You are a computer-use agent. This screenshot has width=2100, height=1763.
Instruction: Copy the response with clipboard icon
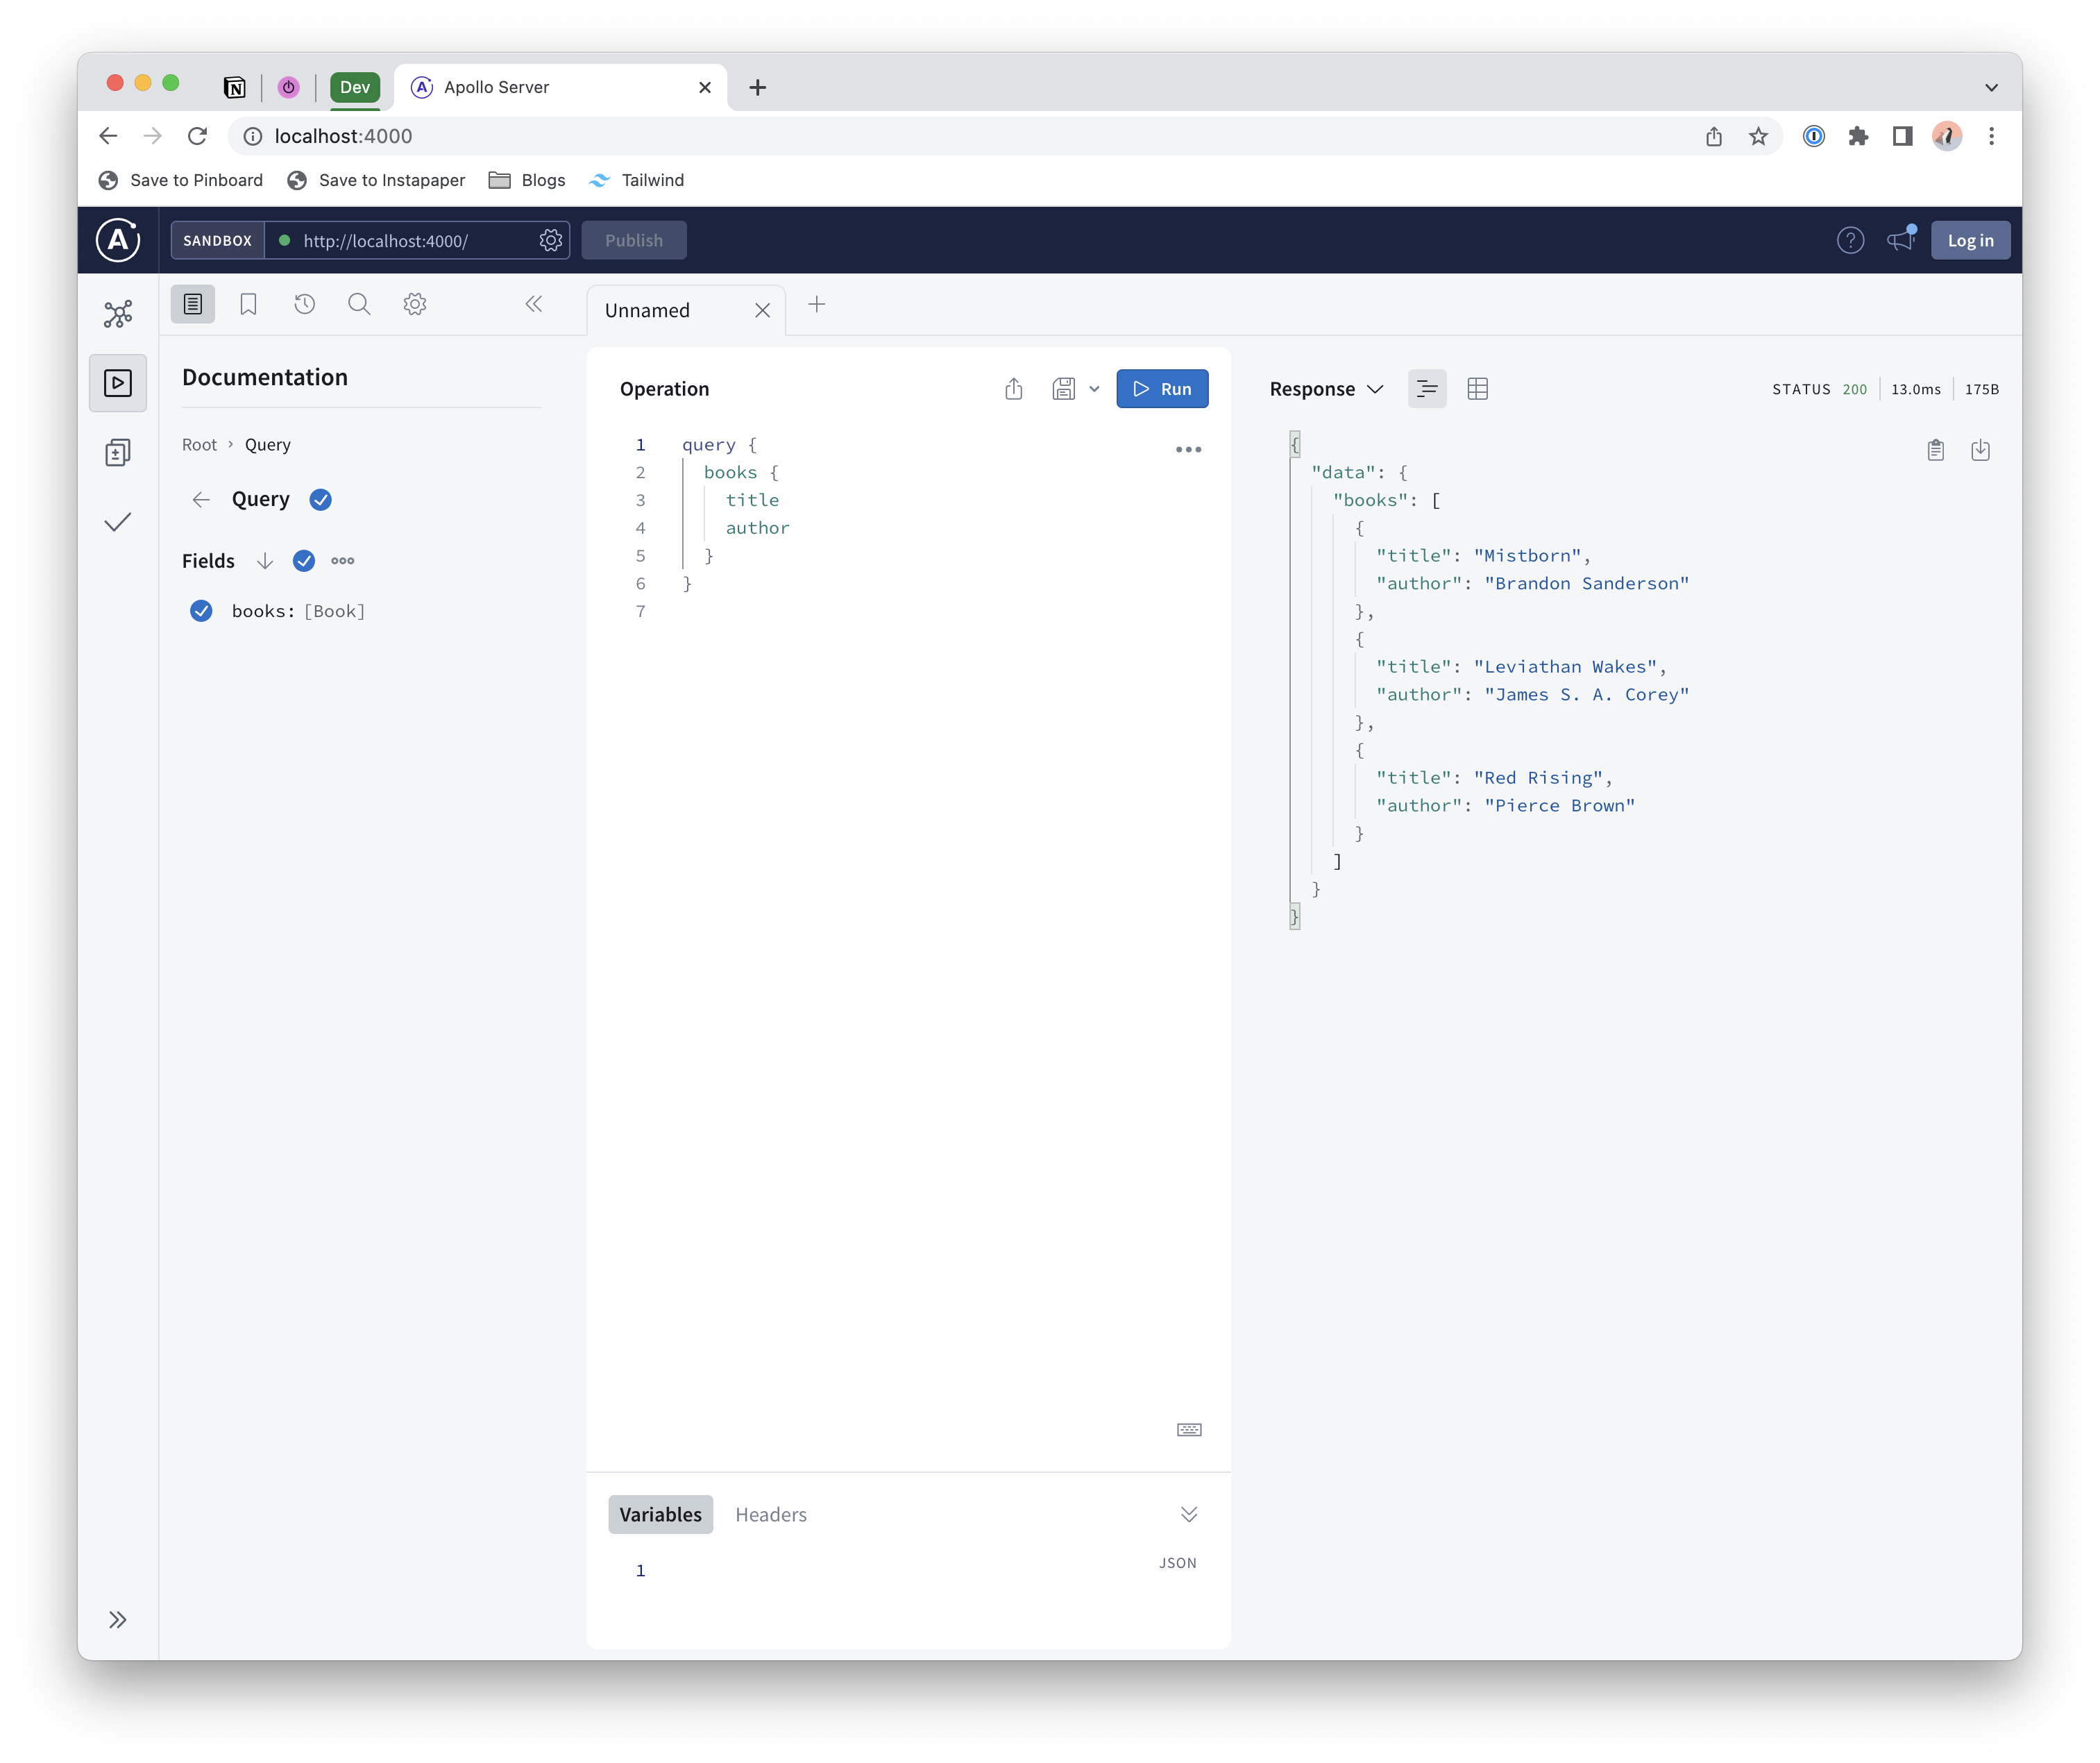coord(1935,450)
